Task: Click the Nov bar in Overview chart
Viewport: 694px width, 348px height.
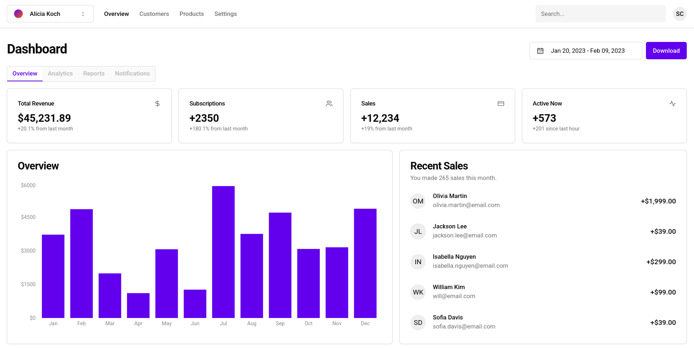Action: tap(337, 283)
